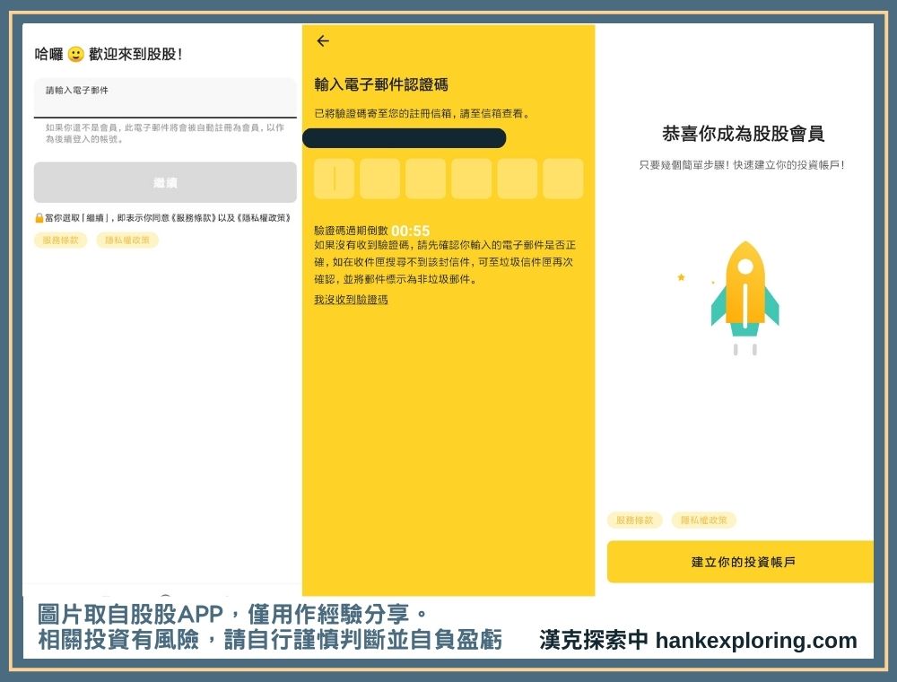Open 服務條款 chip on welcome screen
The width and height of the screenshot is (897, 682).
pos(61,240)
